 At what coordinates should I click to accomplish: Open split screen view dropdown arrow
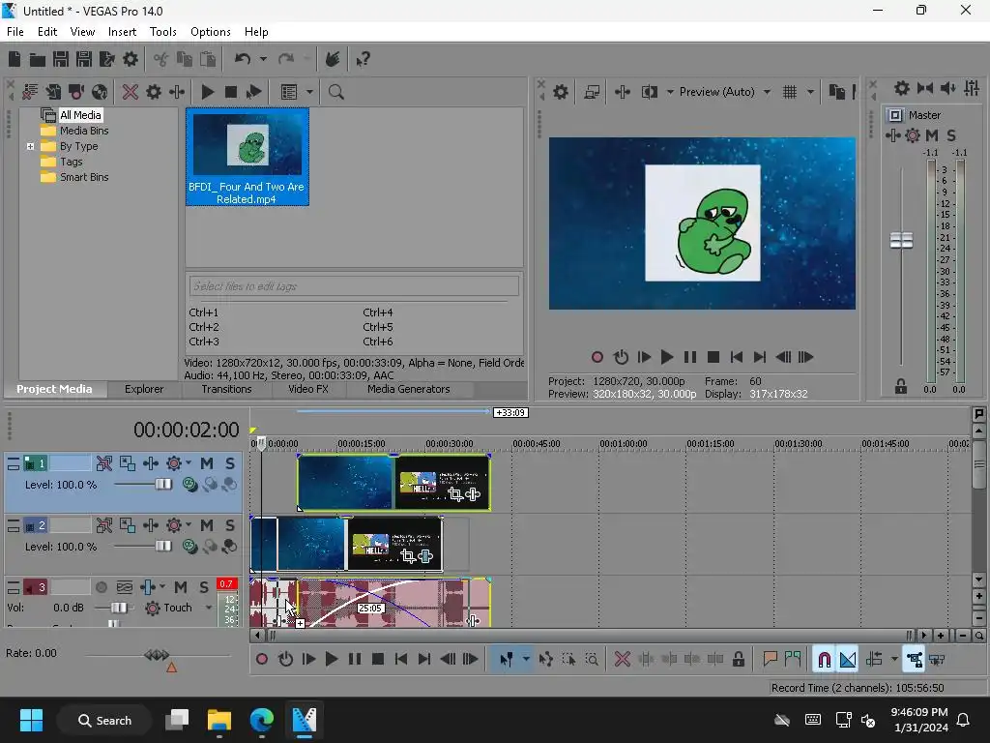click(670, 92)
